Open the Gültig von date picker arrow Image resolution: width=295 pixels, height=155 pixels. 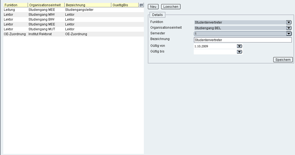(x=239, y=46)
